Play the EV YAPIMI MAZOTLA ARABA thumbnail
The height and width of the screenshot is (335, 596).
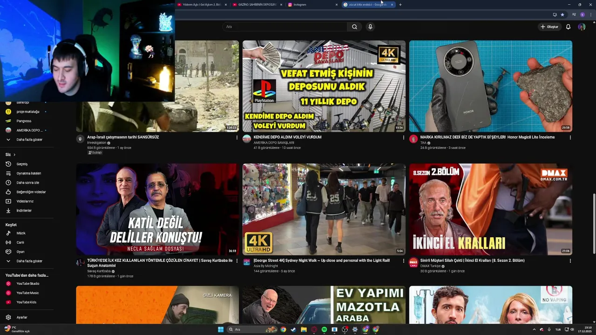click(324, 305)
